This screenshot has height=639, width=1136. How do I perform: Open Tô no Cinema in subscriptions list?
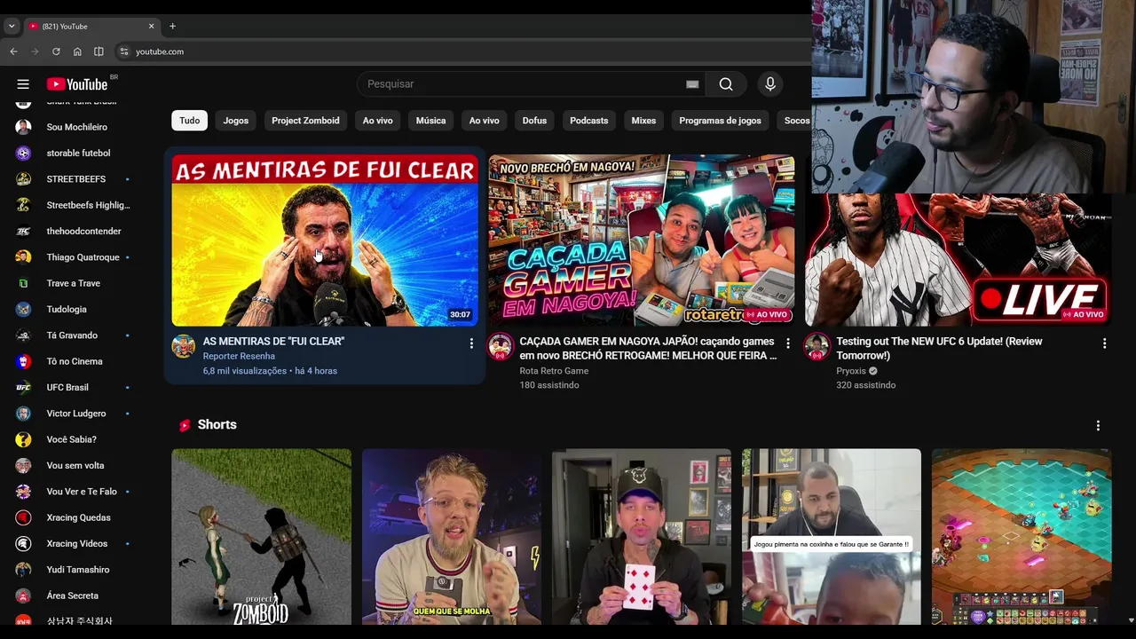[x=73, y=361]
